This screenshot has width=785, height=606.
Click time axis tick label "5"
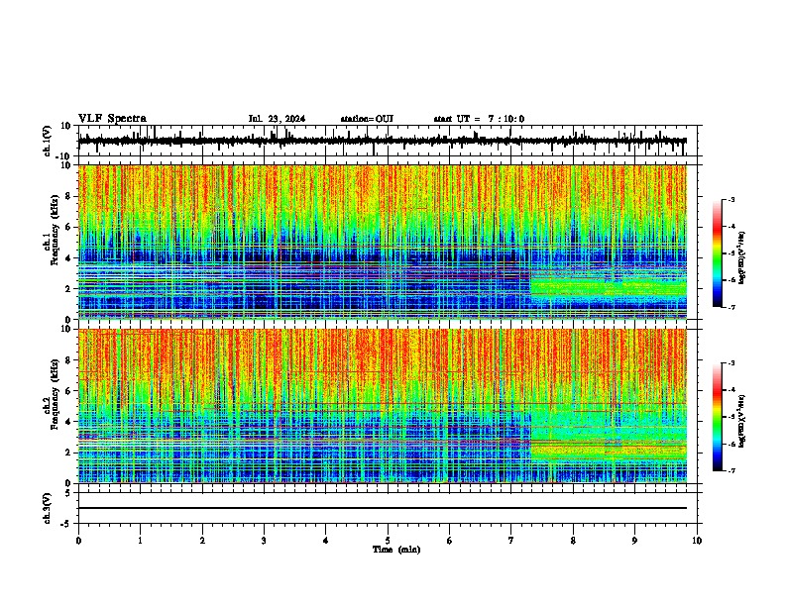(388, 541)
